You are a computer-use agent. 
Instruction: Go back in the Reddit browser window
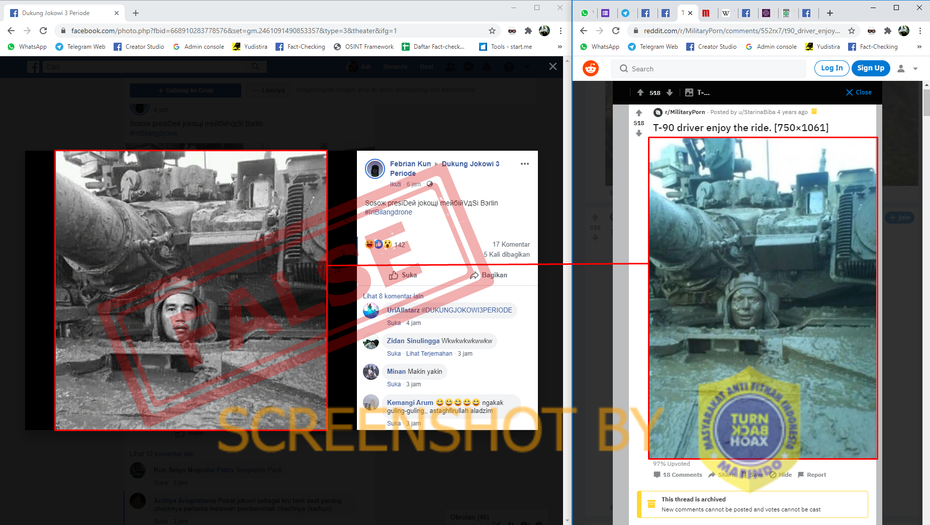[x=584, y=31]
